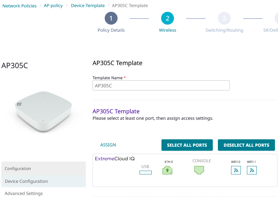The image size is (278, 198).
Task: Click the Wireless step circle
Action: pos(168,18)
